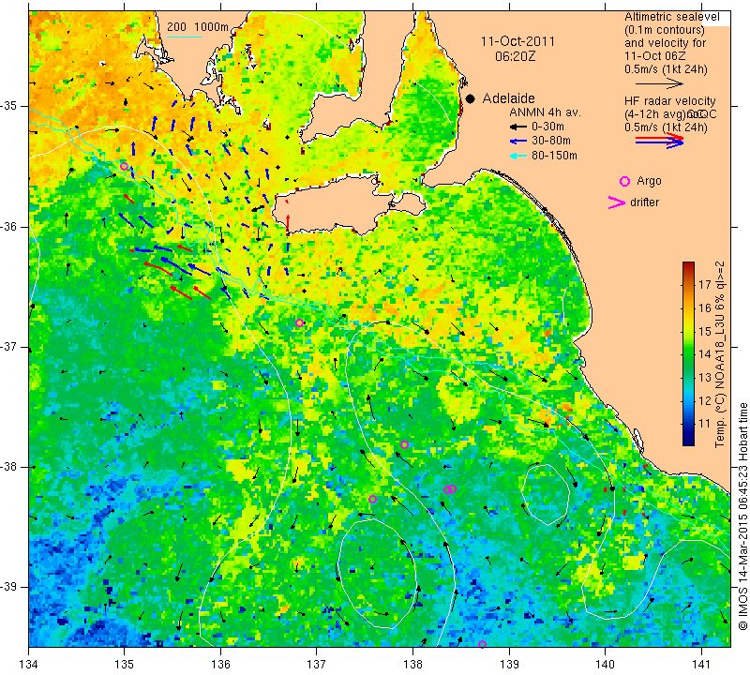Click the colorbar tick label 13
Image resolution: width=750 pixels, height=675 pixels.
pyautogui.click(x=705, y=378)
